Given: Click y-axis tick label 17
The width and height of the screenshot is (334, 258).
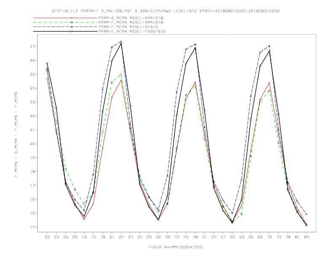Looking at the screenshot, I should 32,185.
